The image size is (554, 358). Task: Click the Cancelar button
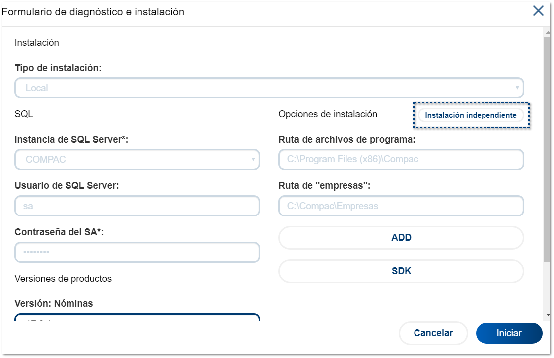tap(433, 333)
